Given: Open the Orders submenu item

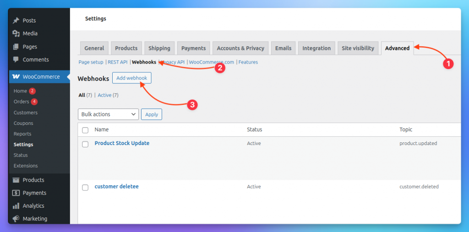Looking at the screenshot, I should (21, 102).
